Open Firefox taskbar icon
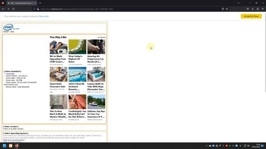This screenshot has width=266, height=149. (17, 146)
